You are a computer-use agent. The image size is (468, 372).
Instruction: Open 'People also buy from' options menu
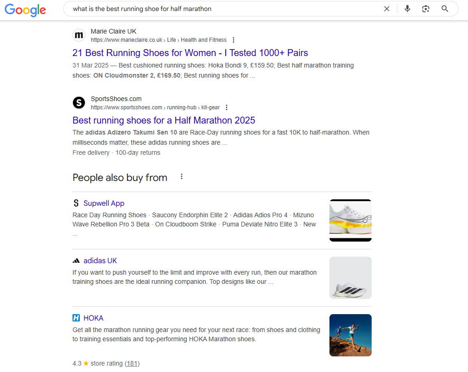tap(182, 177)
